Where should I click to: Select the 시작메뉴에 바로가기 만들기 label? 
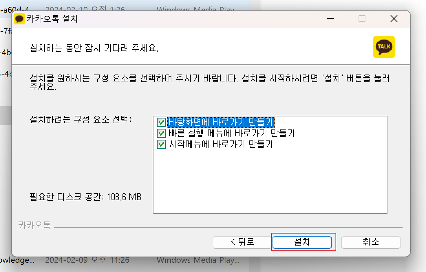click(x=221, y=144)
